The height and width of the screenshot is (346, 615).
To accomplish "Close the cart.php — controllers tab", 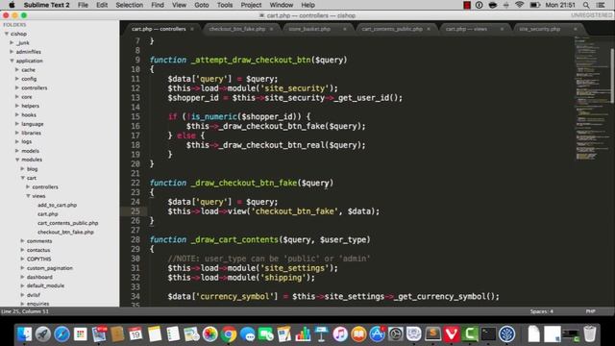I will [192, 29].
